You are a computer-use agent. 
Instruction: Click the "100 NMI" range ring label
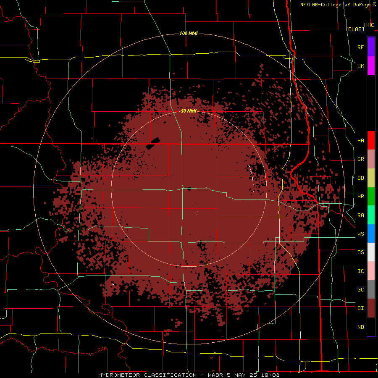[x=189, y=33]
